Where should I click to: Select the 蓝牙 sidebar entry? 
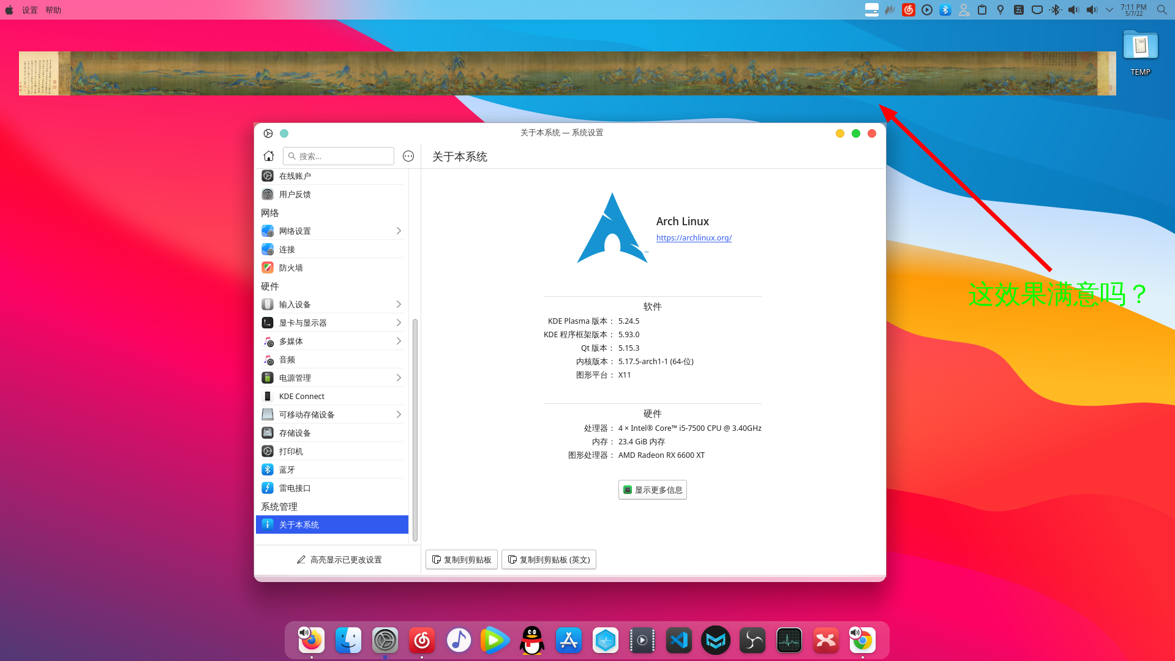[x=287, y=469]
